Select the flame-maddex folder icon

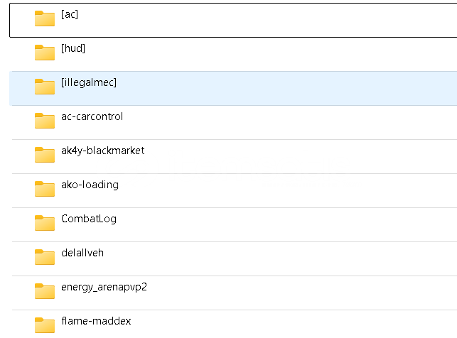coord(45,325)
